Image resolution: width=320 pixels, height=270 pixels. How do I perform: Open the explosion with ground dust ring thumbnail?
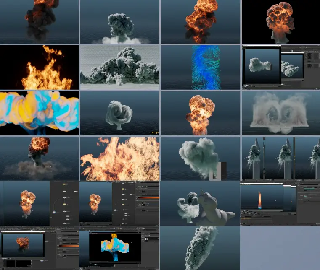pyautogui.click(x=39, y=159)
